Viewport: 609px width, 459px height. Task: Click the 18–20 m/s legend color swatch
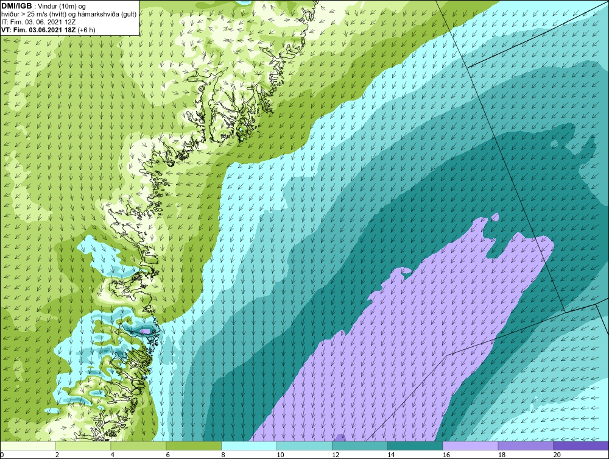[x=526, y=446]
